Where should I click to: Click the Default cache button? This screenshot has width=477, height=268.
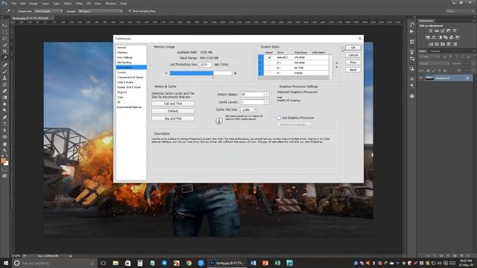point(173,111)
